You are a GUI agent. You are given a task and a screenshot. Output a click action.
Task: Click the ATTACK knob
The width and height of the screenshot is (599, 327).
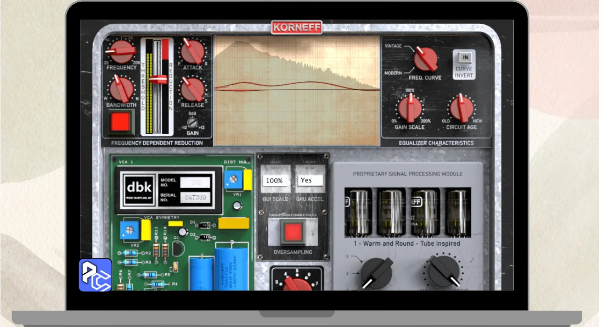tap(192, 52)
